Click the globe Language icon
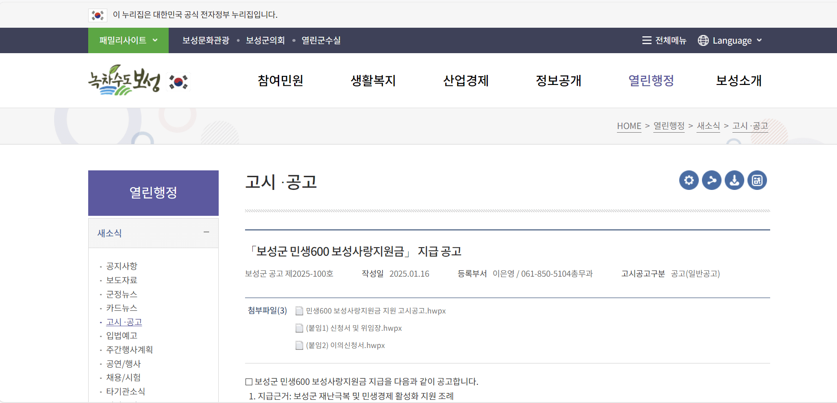Viewport: 837px width, 403px height. coord(703,40)
